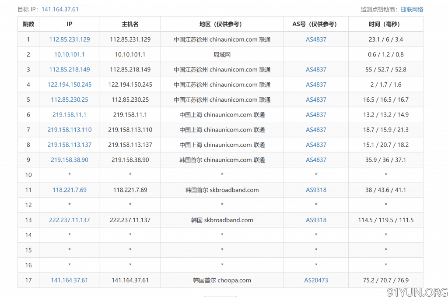The image size is (448, 298).
Task: Open the blue 219.158.113.137 IP link
Action: click(70, 145)
